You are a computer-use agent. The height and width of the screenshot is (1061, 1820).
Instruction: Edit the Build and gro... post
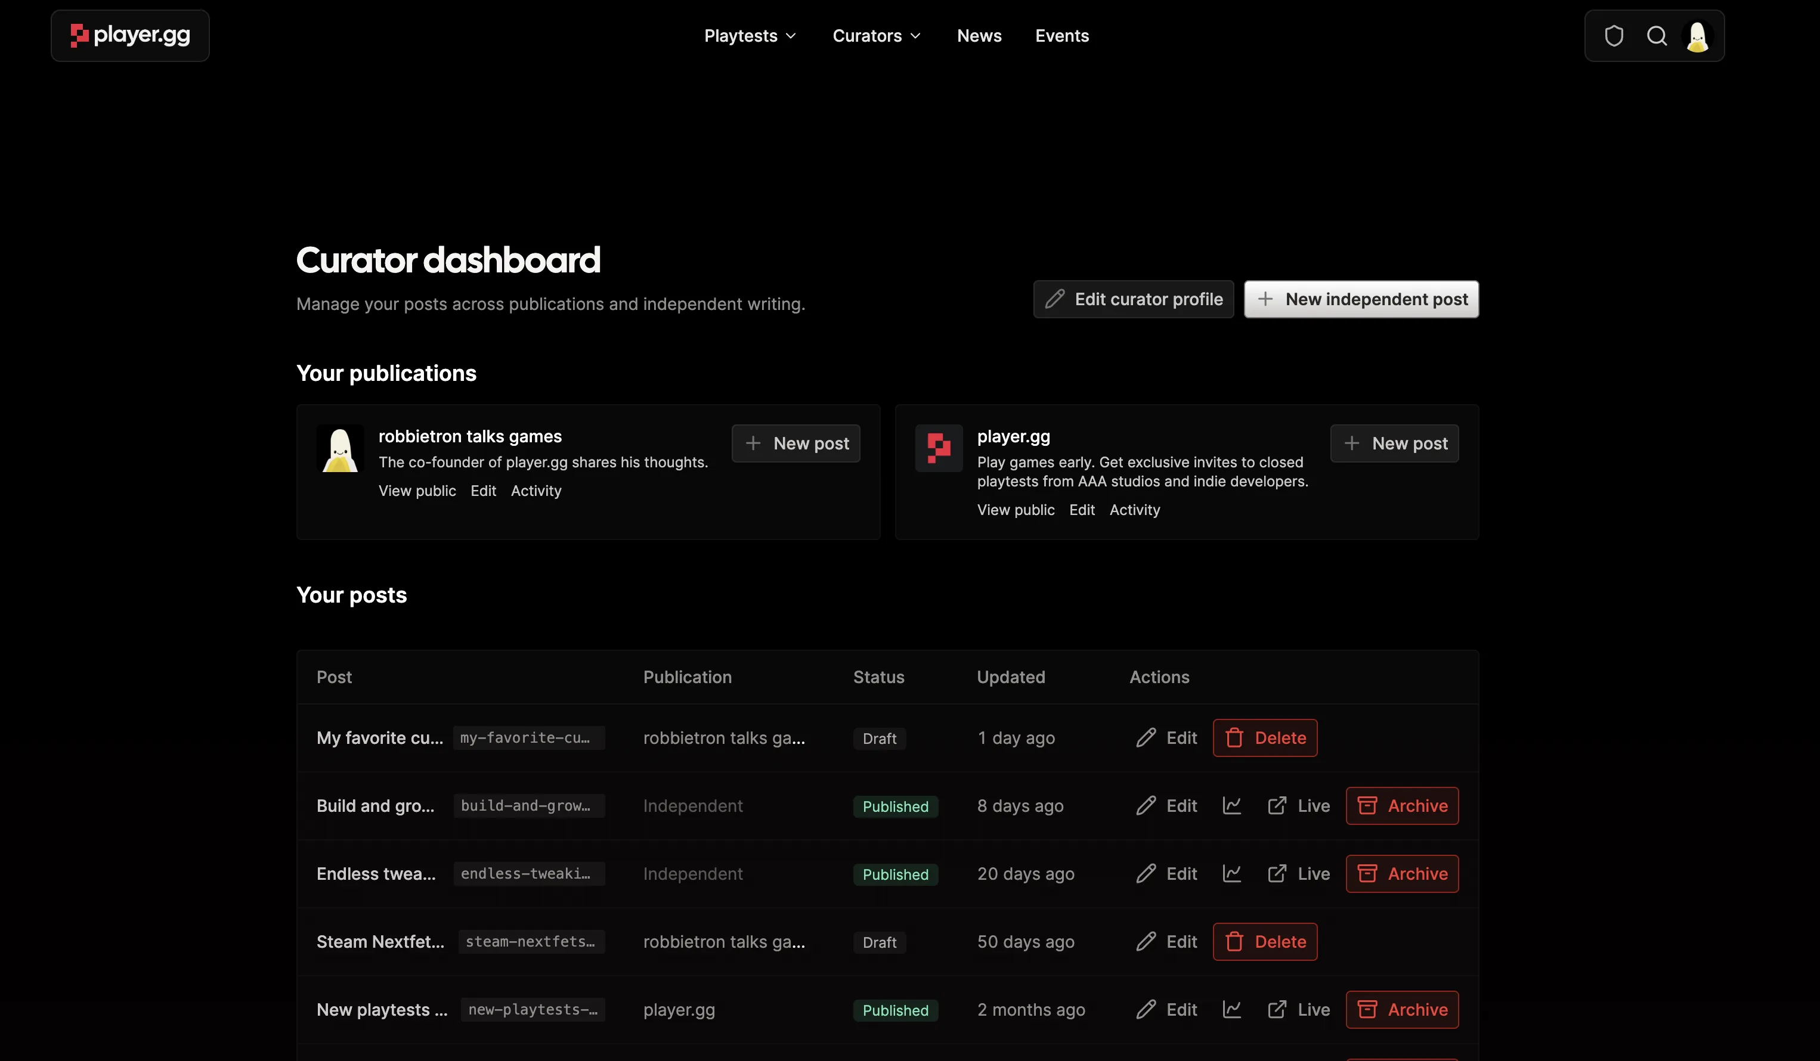pos(1166,805)
